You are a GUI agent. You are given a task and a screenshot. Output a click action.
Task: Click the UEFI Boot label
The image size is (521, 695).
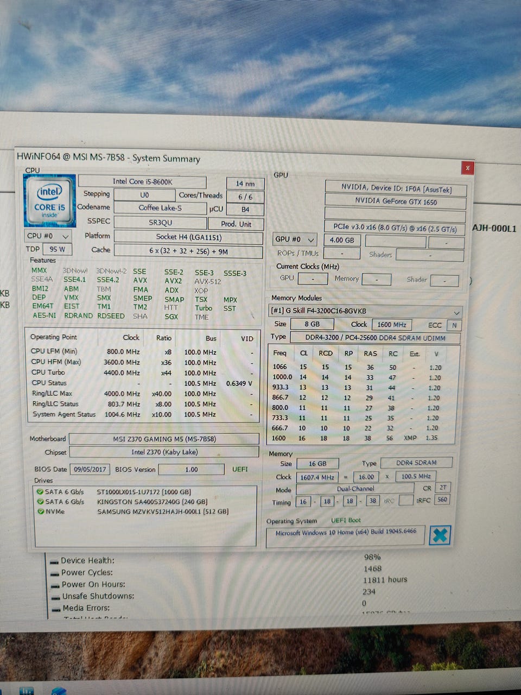(x=346, y=520)
